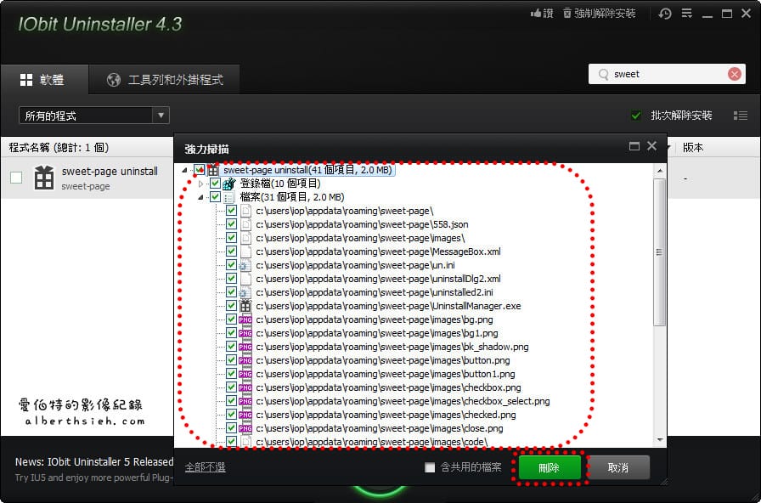Click the settings file icon for uninstalled2.ini

(x=245, y=292)
